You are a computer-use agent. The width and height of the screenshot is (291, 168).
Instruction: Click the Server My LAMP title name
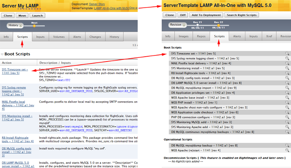[x=28, y=6]
